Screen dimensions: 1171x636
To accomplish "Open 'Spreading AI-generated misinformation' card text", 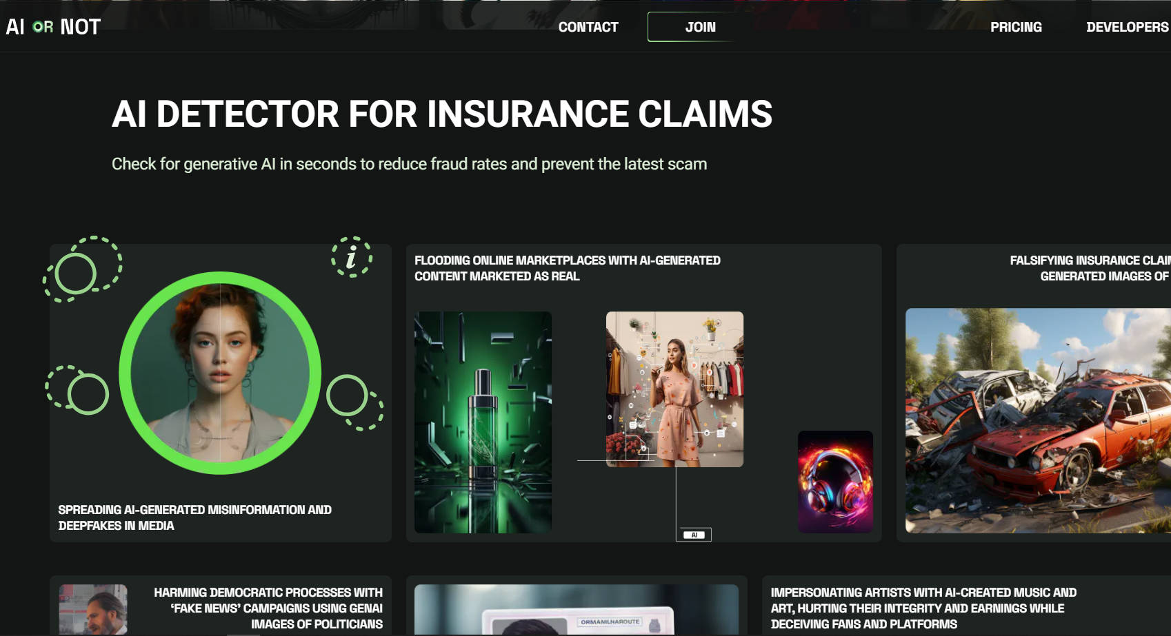I will point(194,517).
